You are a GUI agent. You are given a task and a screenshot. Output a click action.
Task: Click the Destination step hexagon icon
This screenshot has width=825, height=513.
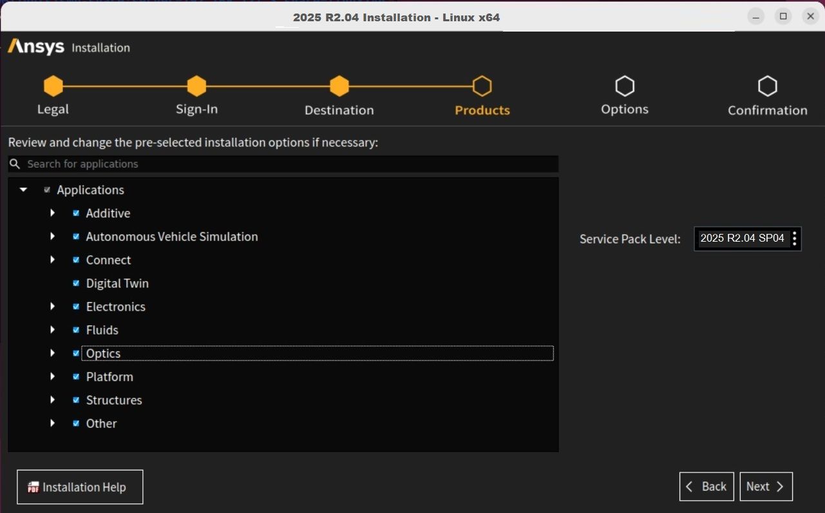click(x=339, y=86)
